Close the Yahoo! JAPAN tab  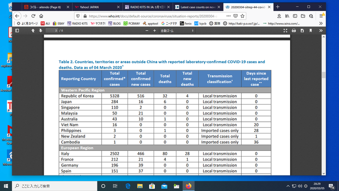click(118, 7)
